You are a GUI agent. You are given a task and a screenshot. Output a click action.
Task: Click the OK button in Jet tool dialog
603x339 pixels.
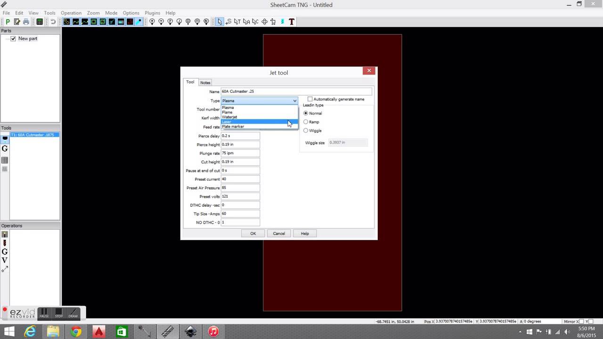[253, 234]
